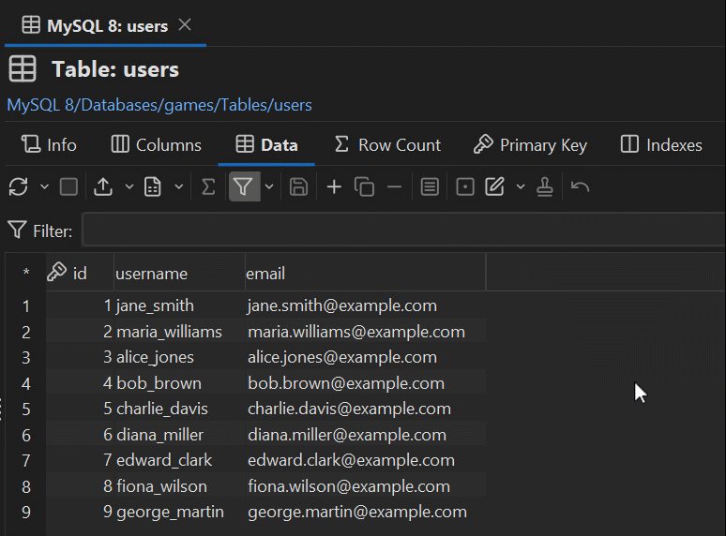Viewport: 726px width, 536px height.
Task: Open the filter button dropdown arrow
Action: tap(269, 186)
